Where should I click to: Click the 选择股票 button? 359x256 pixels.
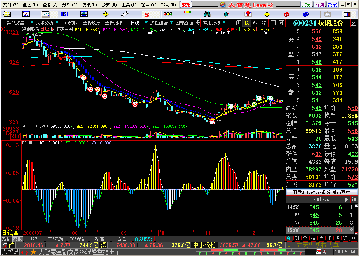point(92,23)
